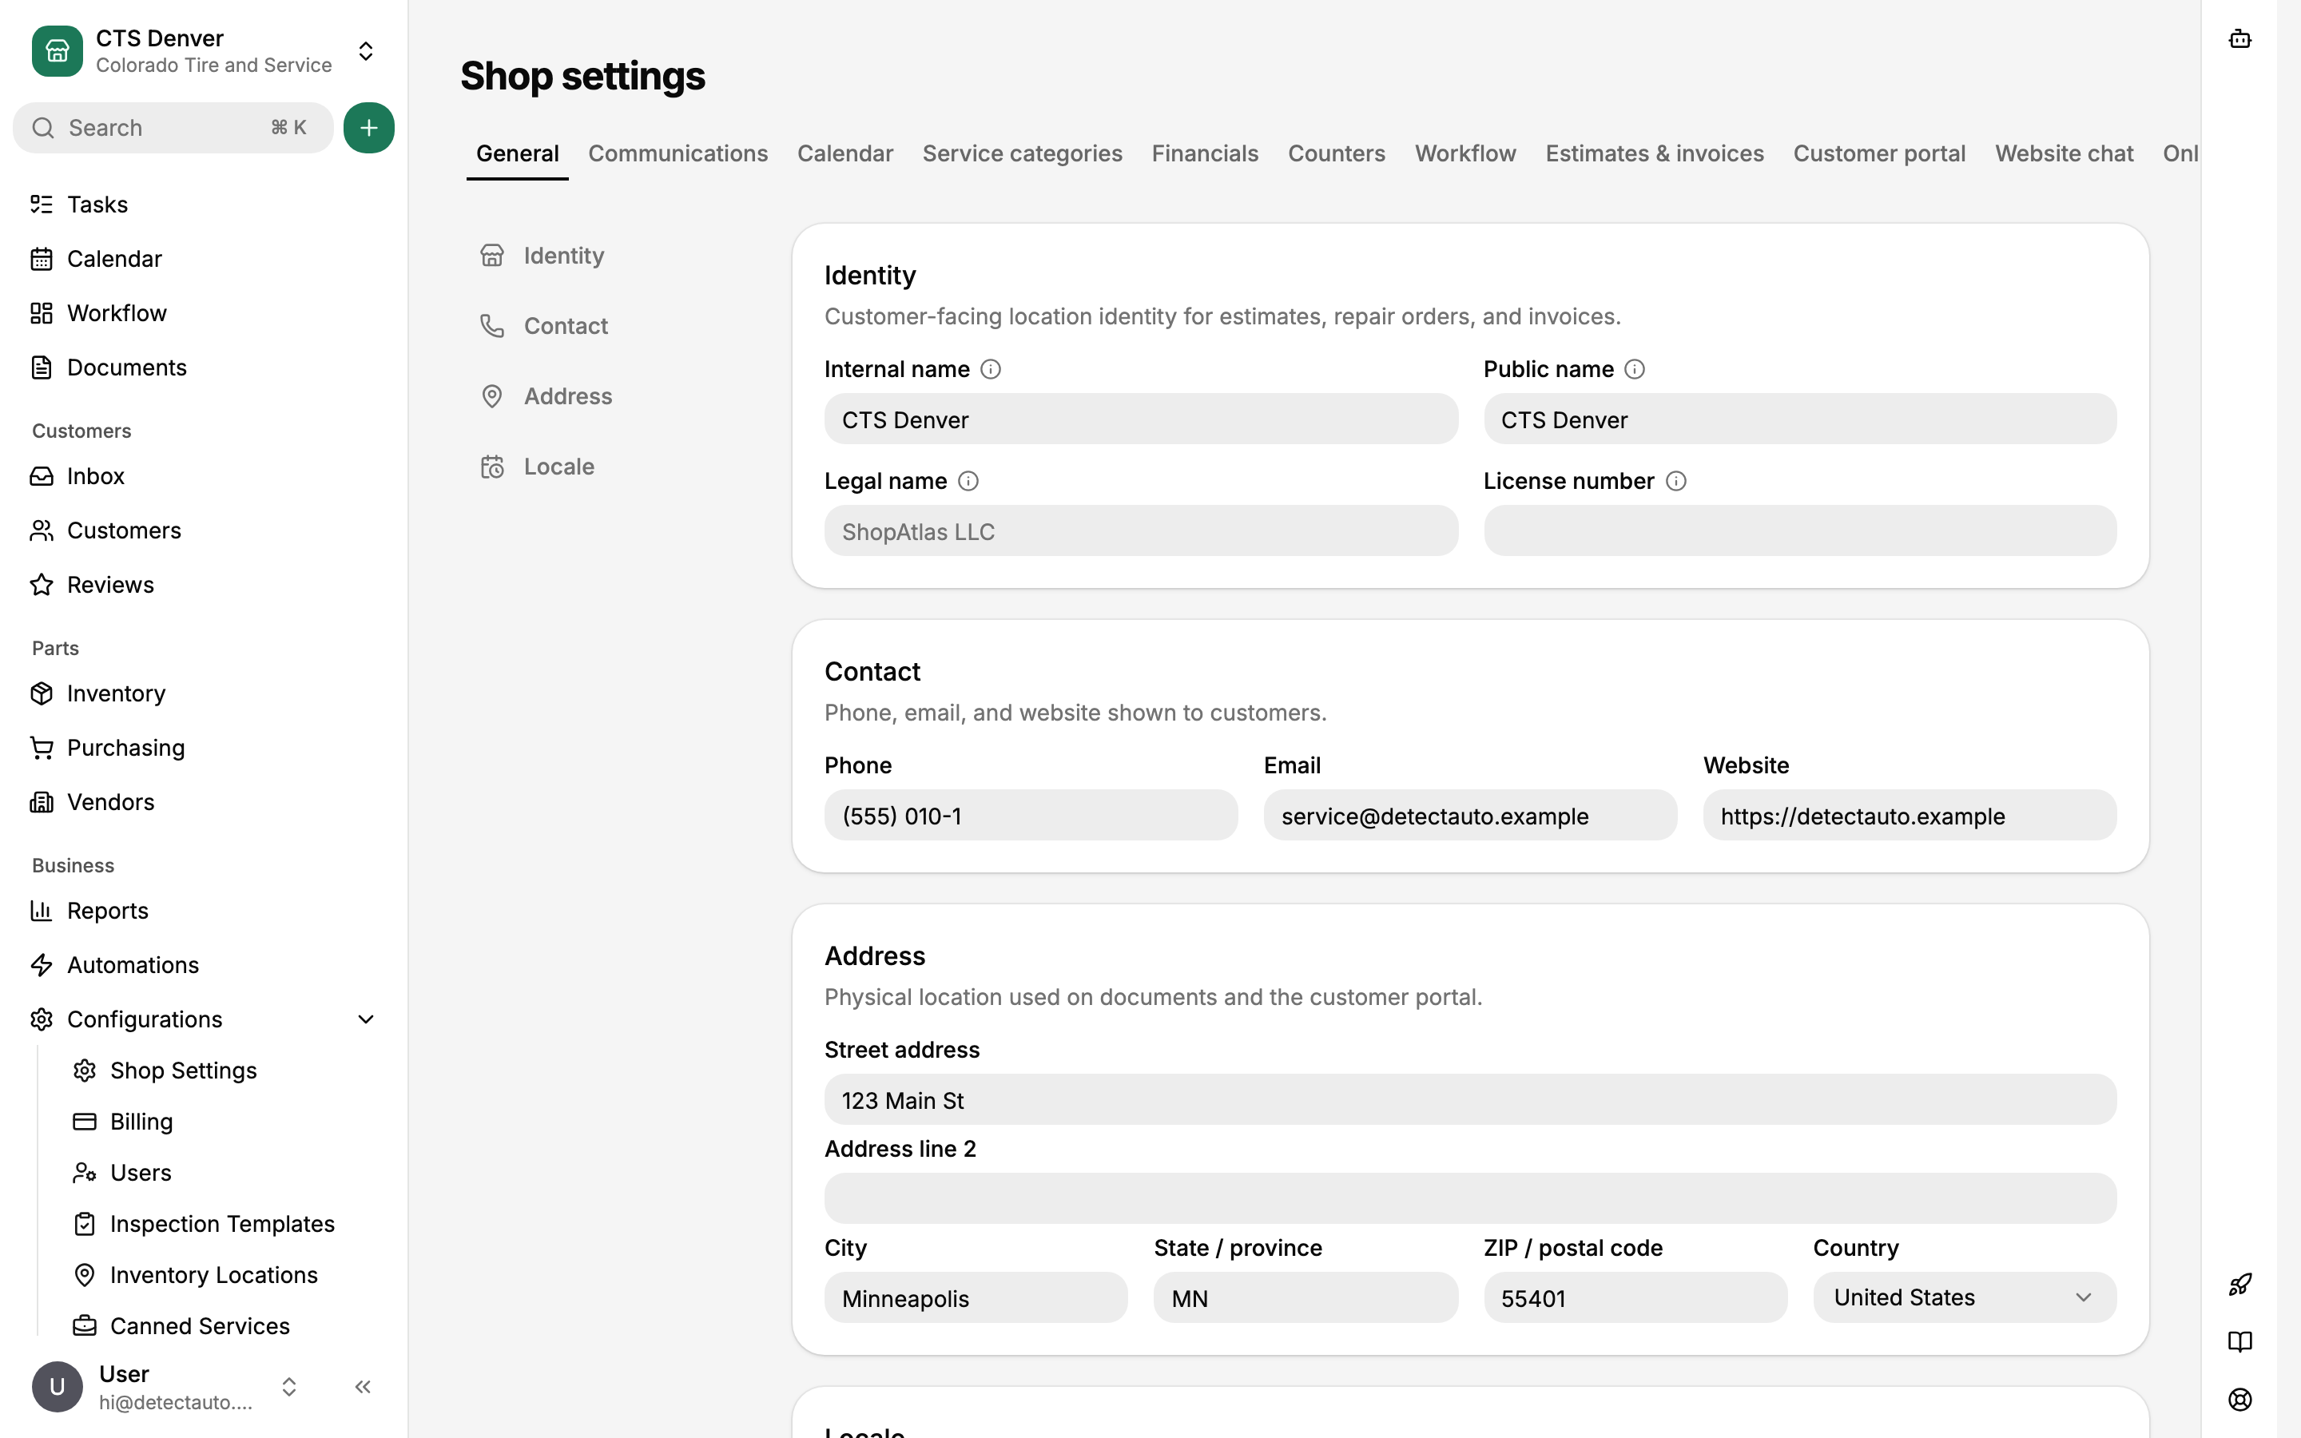Focus the Phone field
This screenshot has width=2301, height=1438.
1031,815
